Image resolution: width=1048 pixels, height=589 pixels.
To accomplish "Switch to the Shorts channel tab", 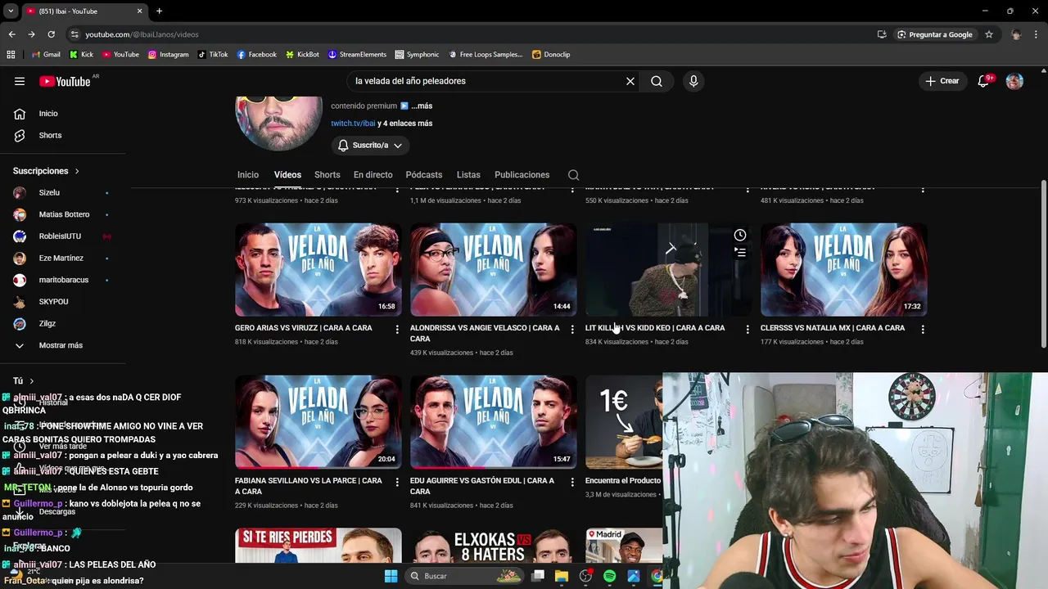I will [x=327, y=174].
